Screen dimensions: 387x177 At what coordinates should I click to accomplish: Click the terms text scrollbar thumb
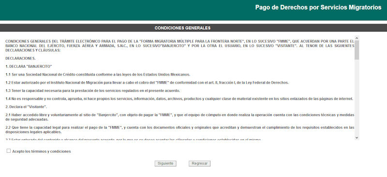357,50
